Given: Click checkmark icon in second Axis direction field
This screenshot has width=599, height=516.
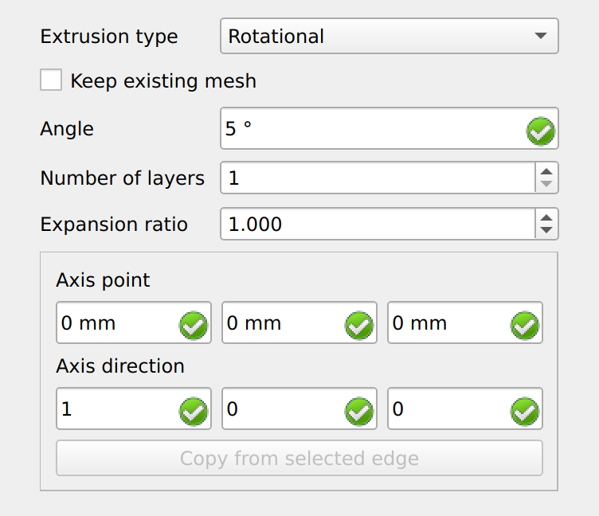Looking at the screenshot, I should (x=359, y=412).
